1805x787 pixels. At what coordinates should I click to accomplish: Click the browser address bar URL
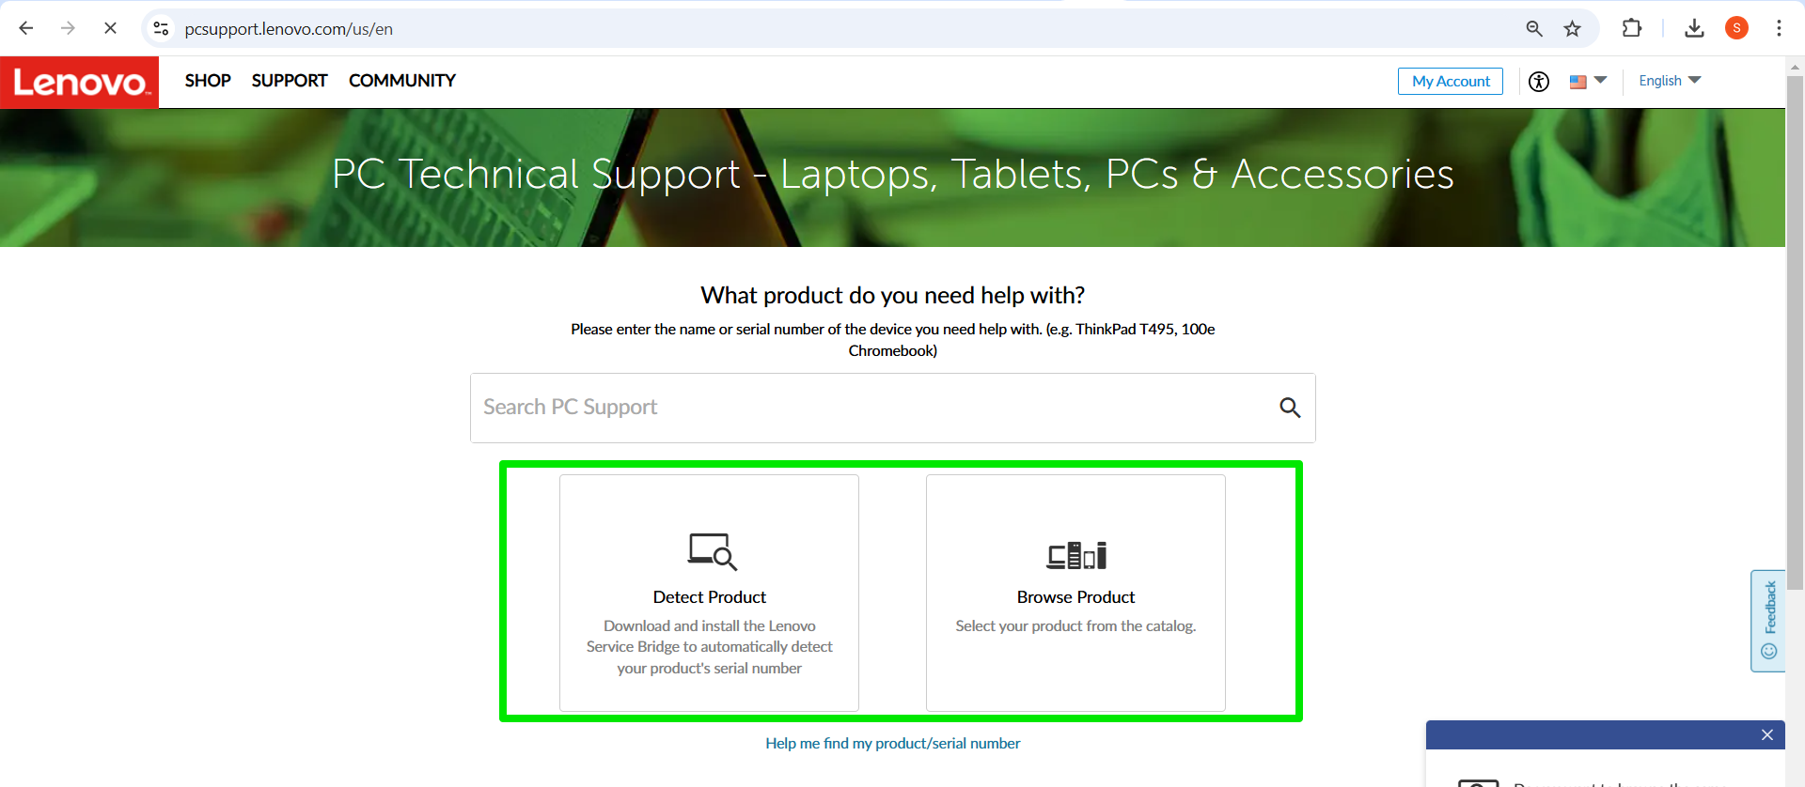[289, 29]
